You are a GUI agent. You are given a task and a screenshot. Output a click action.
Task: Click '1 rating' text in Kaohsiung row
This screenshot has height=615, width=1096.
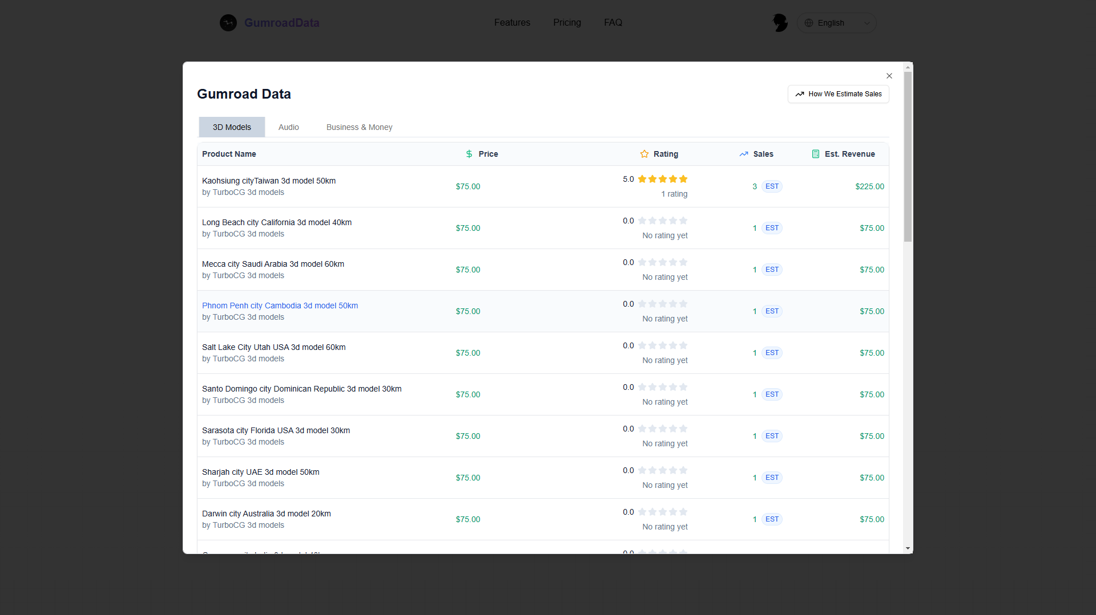(674, 194)
